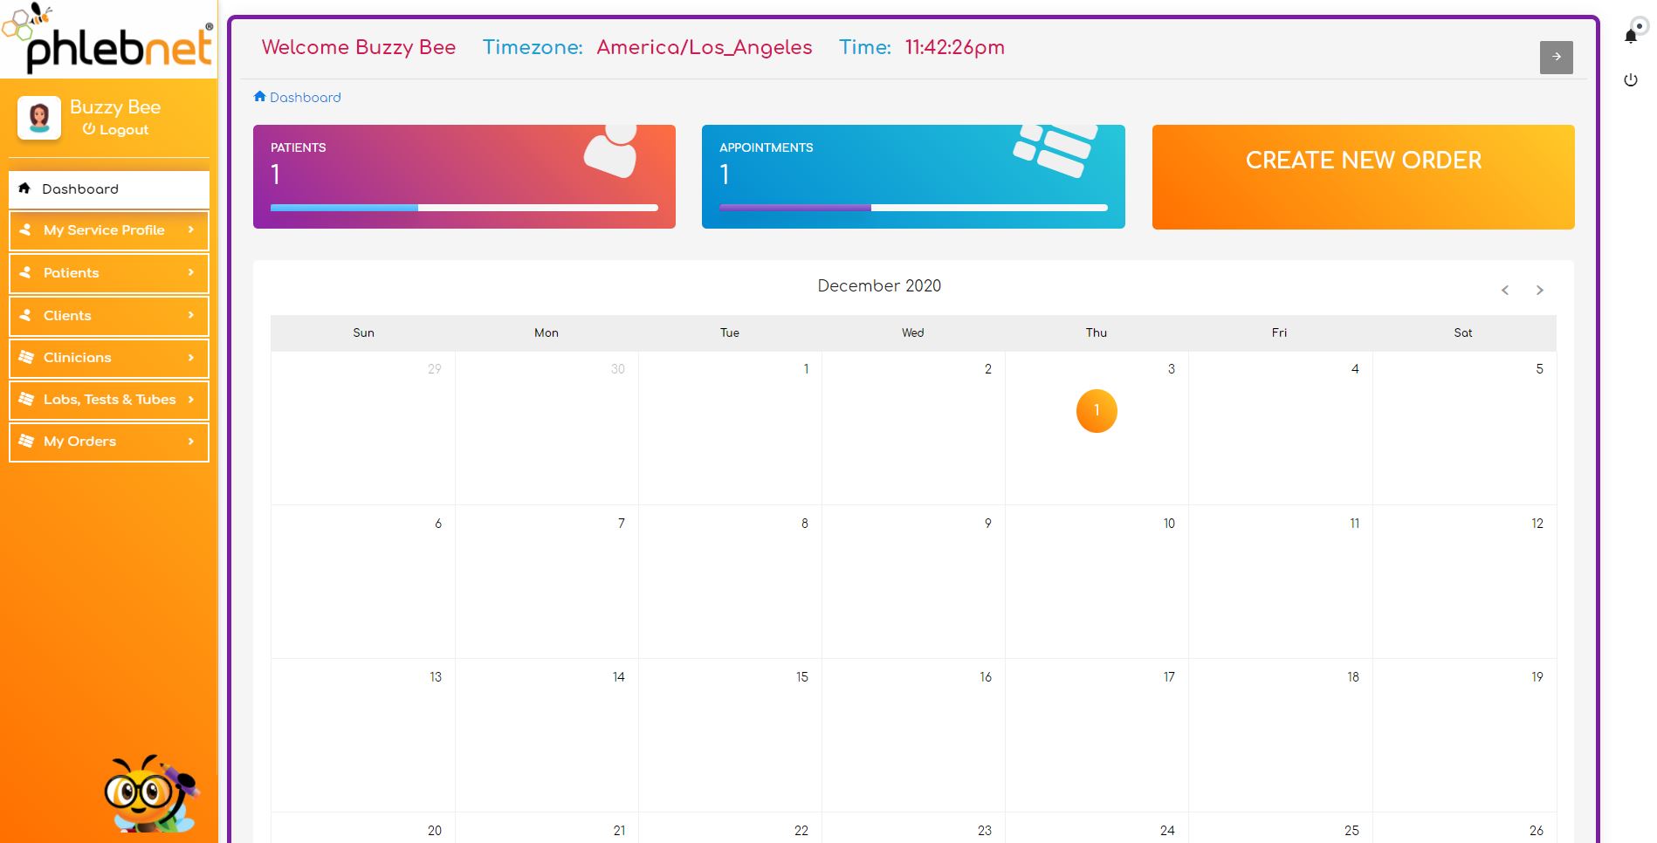Click the notification bell icon
Viewport: 1657px width, 843px height.
[x=1630, y=36]
